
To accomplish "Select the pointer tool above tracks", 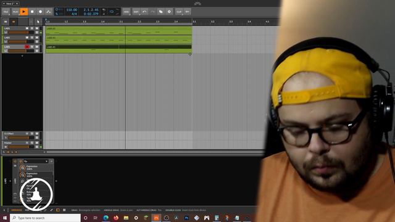I will (38, 22).
